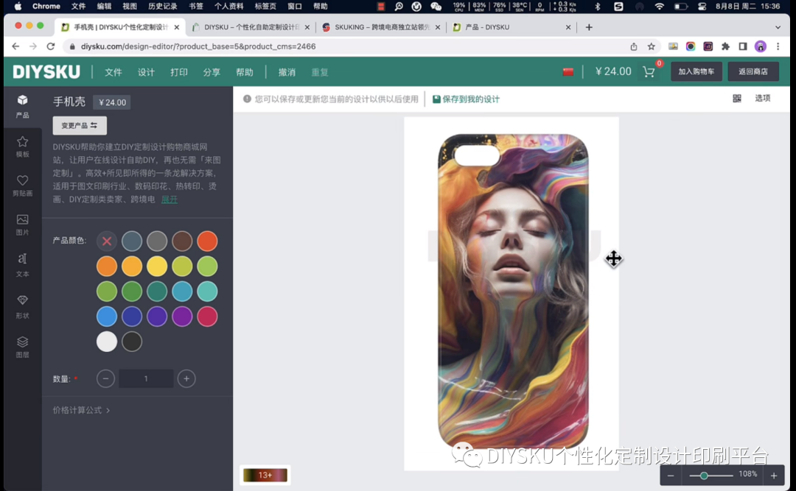Open the 分享 menu in DIYSKU toolbar

click(x=212, y=72)
